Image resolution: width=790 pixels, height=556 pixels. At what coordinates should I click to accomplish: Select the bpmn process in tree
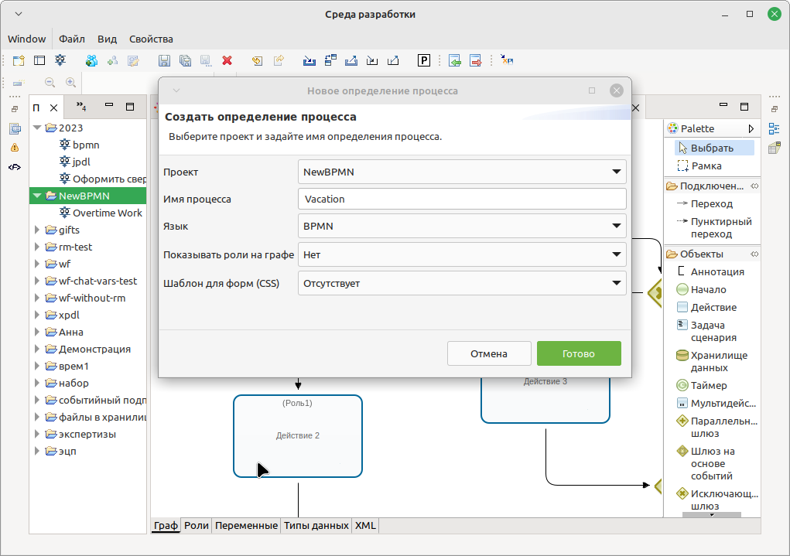80,145
